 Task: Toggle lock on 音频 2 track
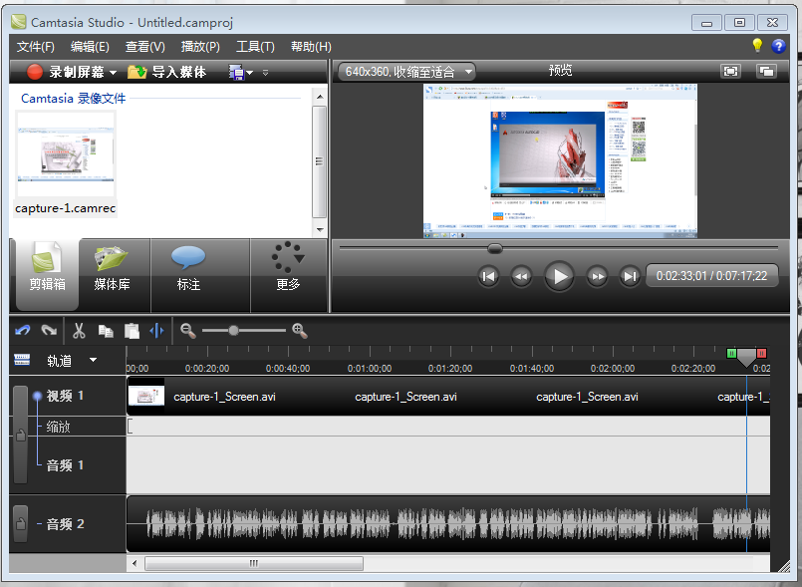(x=21, y=523)
